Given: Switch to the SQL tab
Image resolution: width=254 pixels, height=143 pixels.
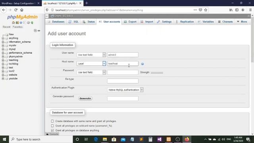Looking at the screenshot, I should coord(73,22).
